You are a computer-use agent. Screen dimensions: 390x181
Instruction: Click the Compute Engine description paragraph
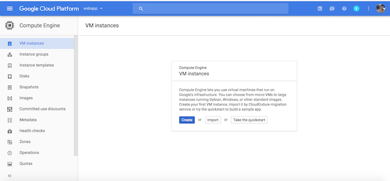[x=233, y=99]
